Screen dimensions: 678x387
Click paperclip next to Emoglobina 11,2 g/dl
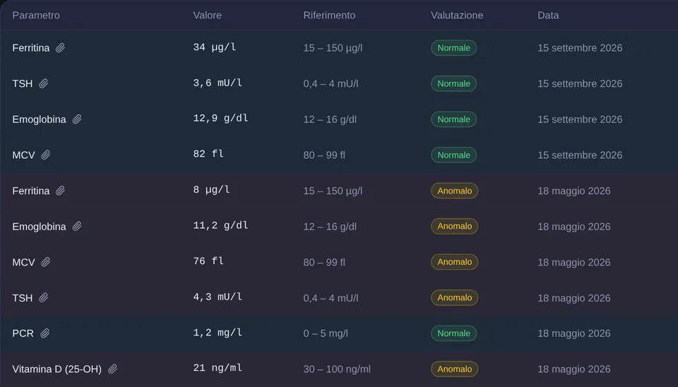point(77,227)
